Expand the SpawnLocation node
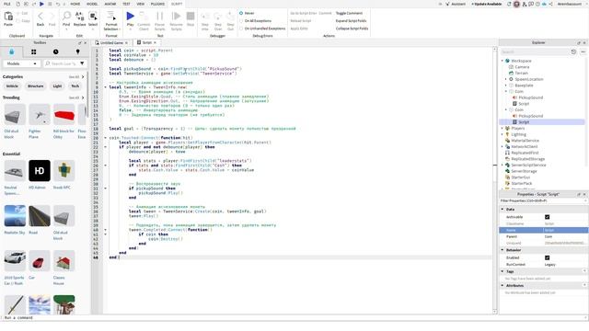This screenshot has width=589, height=331. [x=506, y=79]
